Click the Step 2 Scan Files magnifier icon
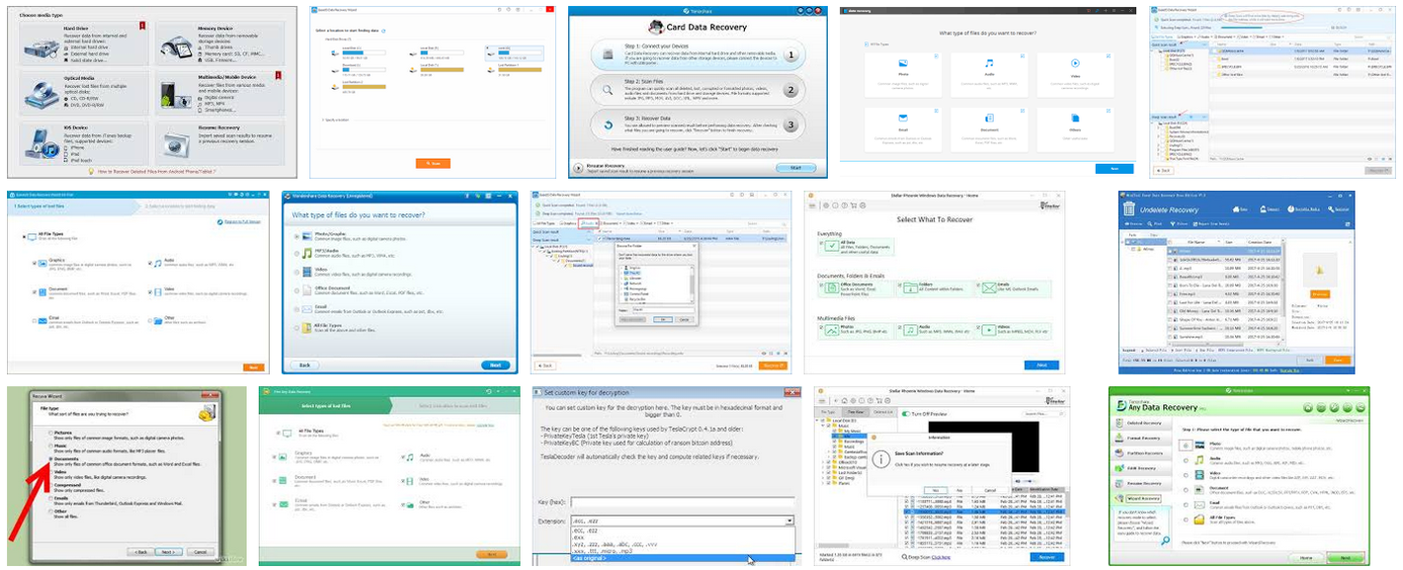Image resolution: width=1403 pixels, height=570 pixels. point(608,90)
